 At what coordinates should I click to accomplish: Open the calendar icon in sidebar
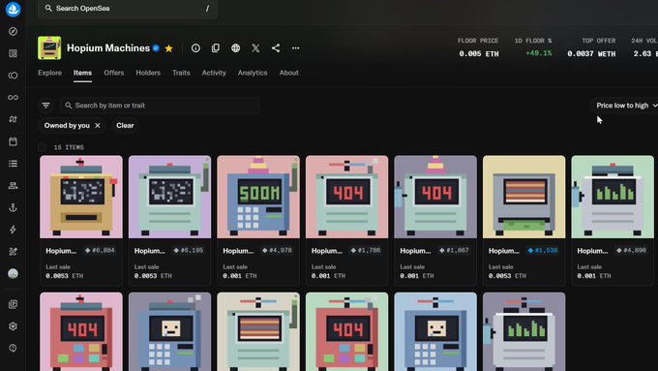pyautogui.click(x=13, y=141)
